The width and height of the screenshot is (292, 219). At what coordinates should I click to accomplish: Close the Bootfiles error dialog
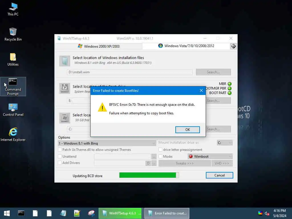click(201, 90)
